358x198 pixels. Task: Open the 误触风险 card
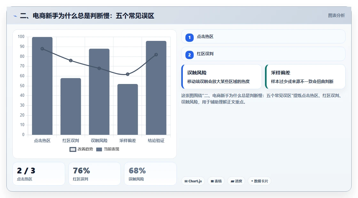(222, 77)
